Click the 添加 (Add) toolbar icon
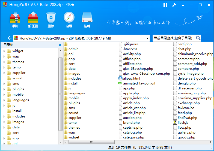 [x=15, y=17]
